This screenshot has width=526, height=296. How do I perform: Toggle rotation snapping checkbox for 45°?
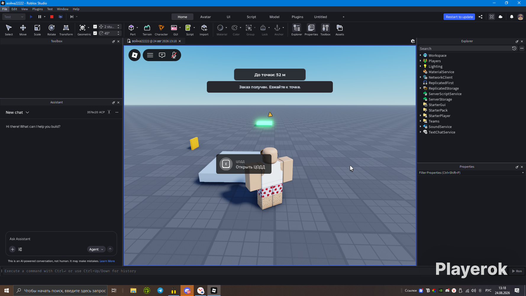pos(95,33)
